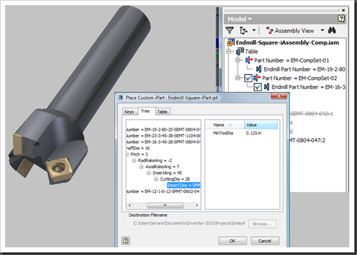Toggle checkbox for Part Number EM-CompSet-02

pyautogui.click(x=248, y=78)
